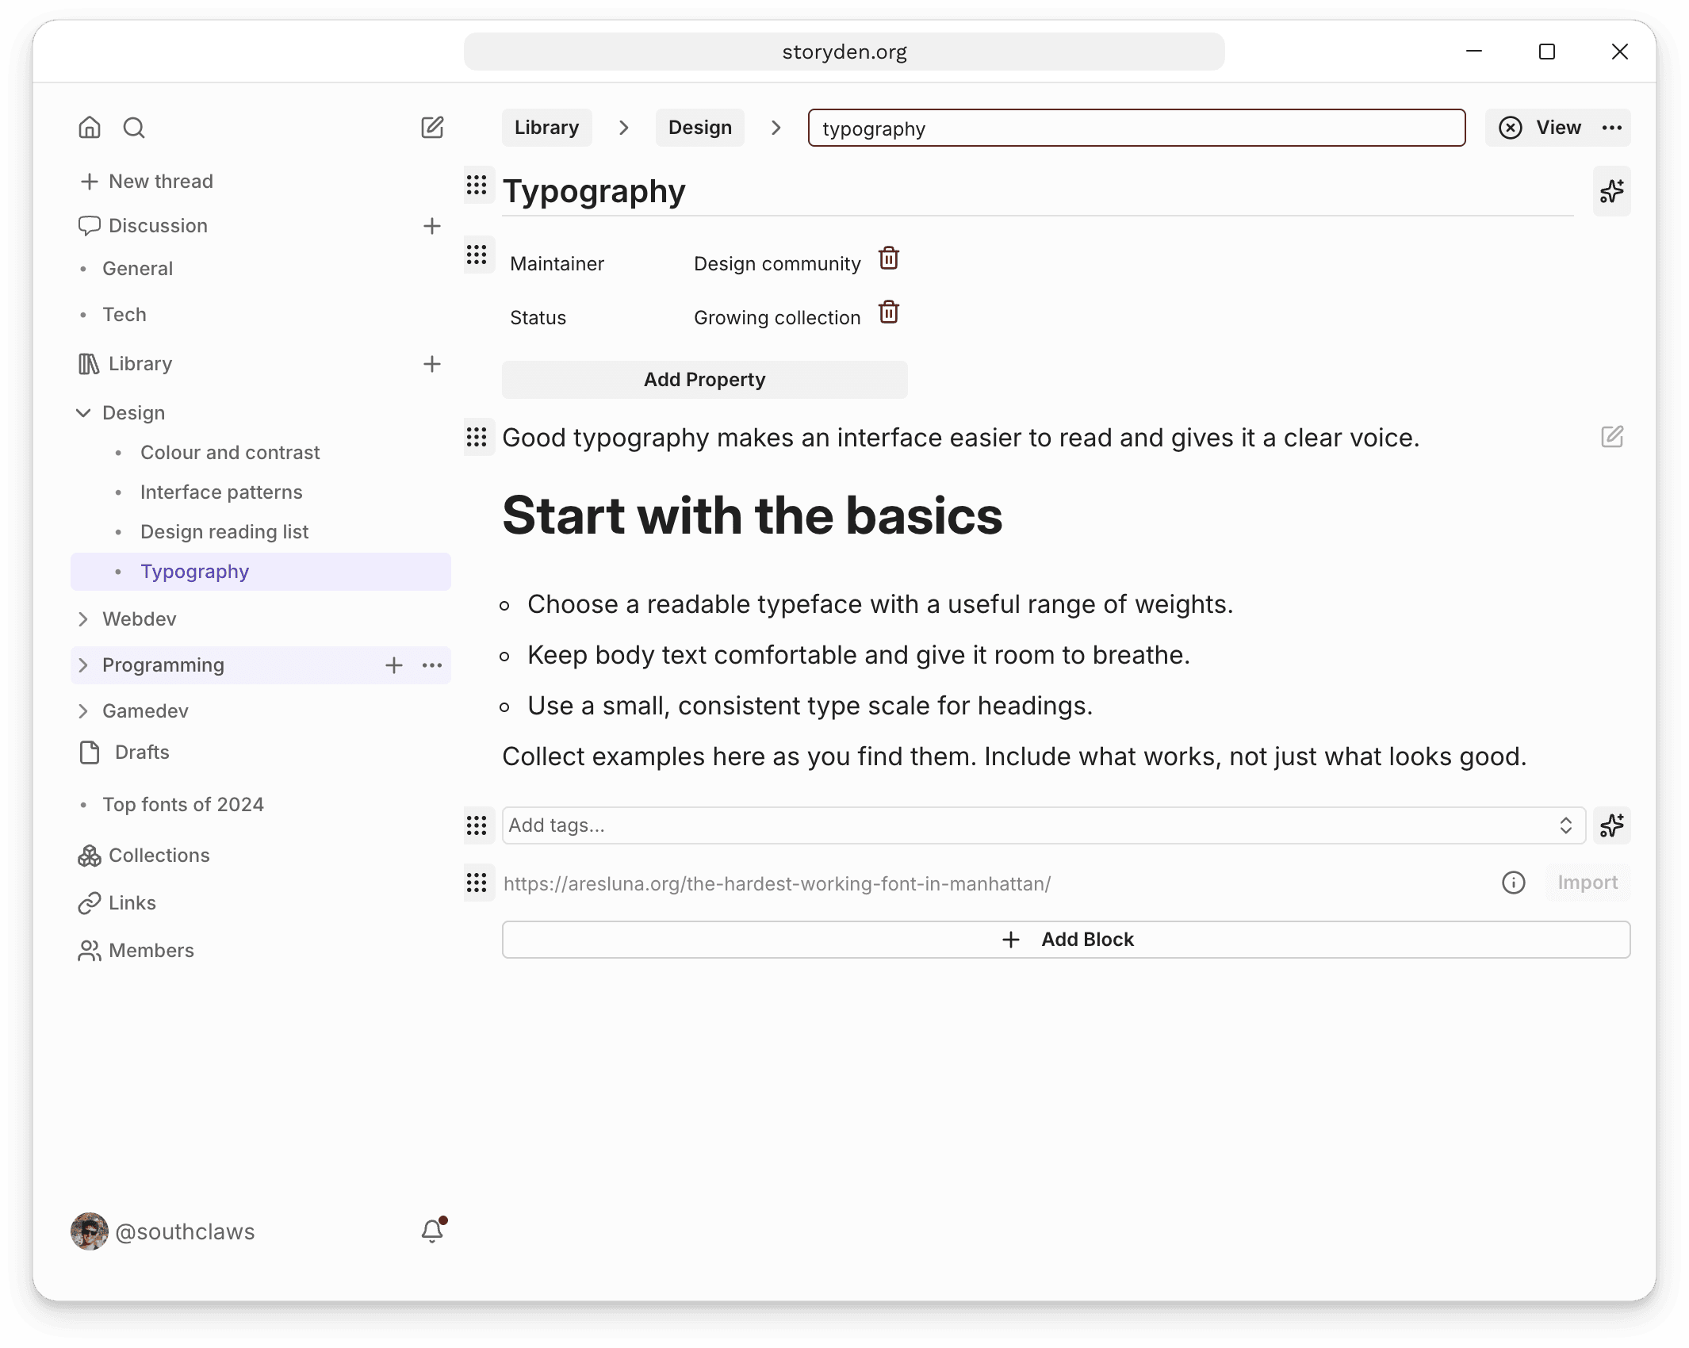Open Colour and contrast page
Image resolution: width=1689 pixels, height=1348 pixels.
(230, 453)
